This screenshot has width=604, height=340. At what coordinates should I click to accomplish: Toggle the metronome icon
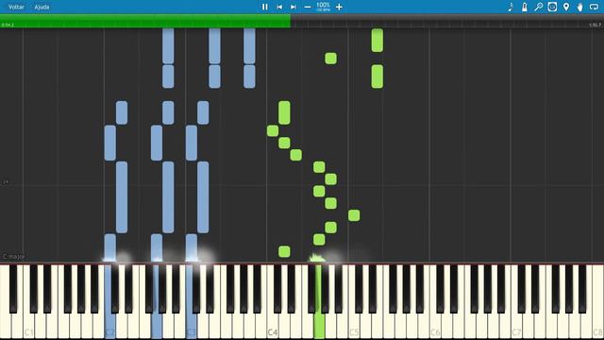[x=525, y=7]
